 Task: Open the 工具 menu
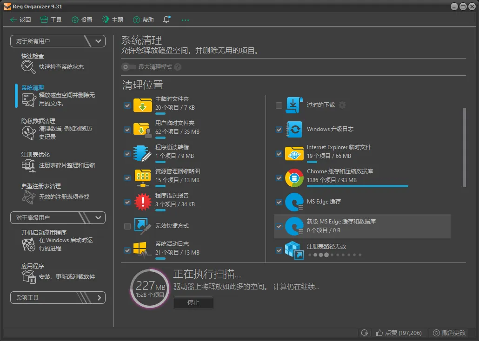51,20
